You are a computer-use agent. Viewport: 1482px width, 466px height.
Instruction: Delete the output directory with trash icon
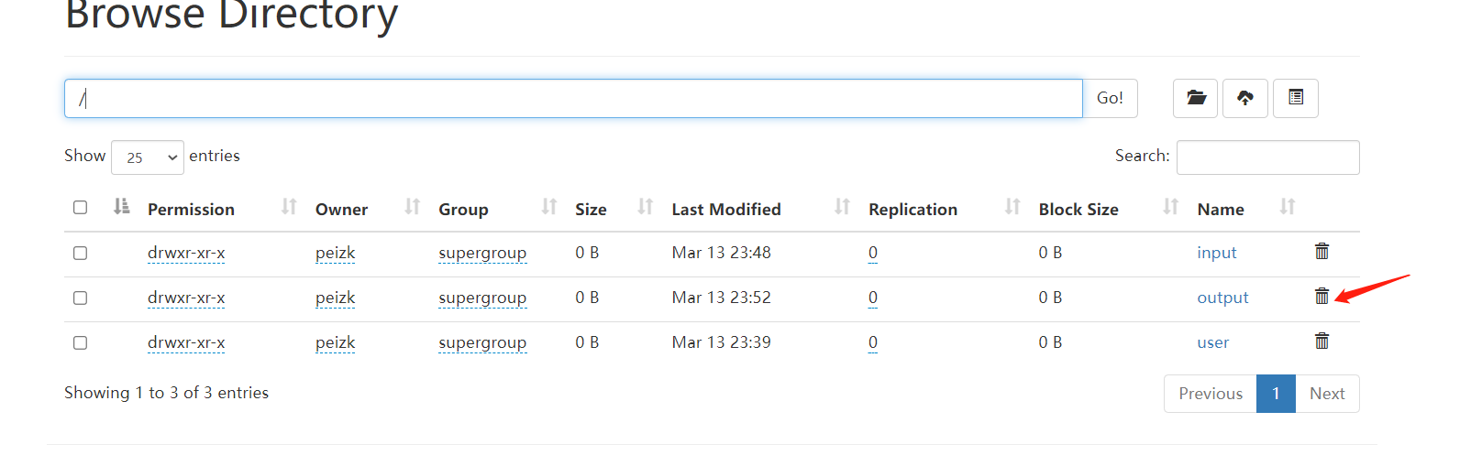[x=1322, y=297]
